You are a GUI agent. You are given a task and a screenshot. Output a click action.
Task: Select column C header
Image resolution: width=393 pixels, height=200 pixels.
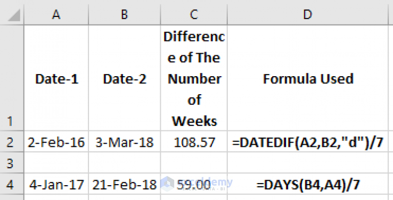coord(194,15)
